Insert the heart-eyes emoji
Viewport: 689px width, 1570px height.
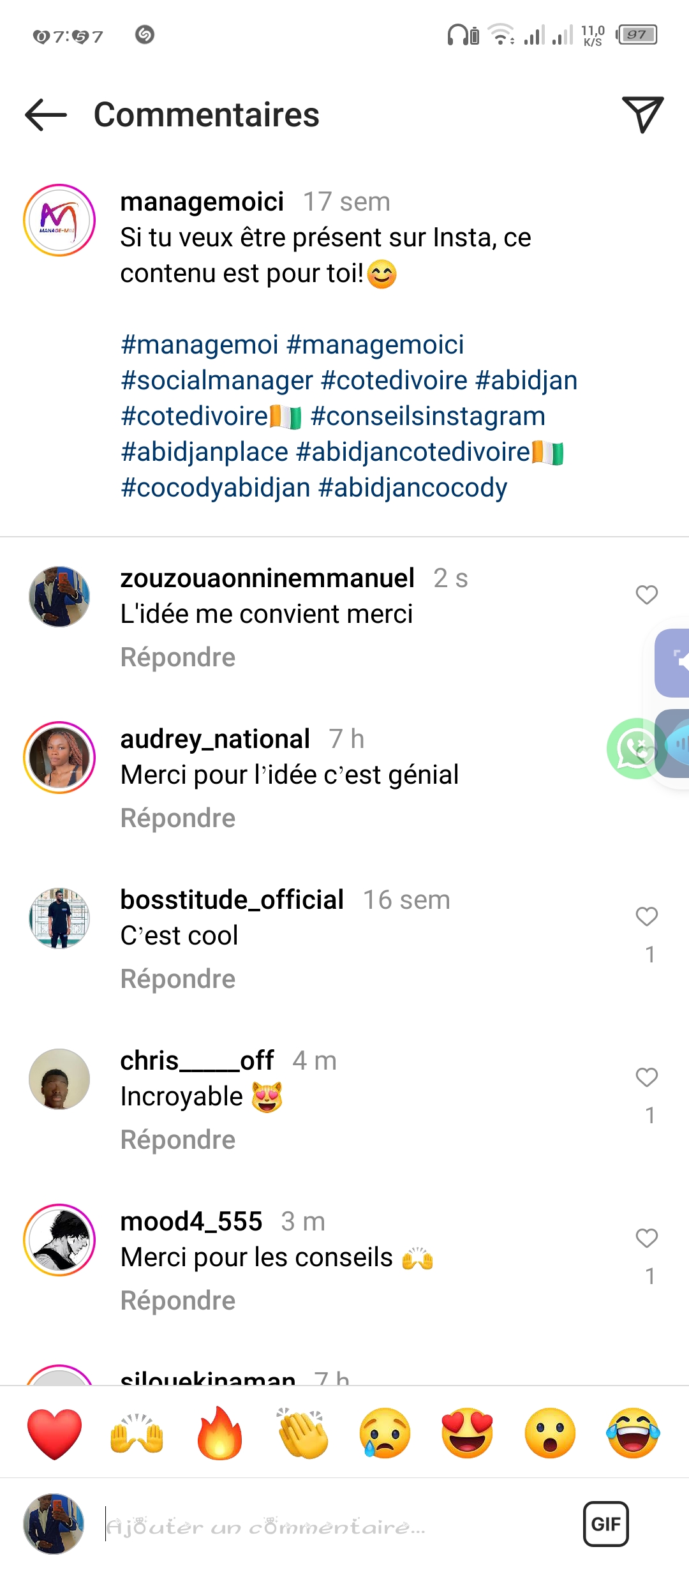[x=468, y=1433]
